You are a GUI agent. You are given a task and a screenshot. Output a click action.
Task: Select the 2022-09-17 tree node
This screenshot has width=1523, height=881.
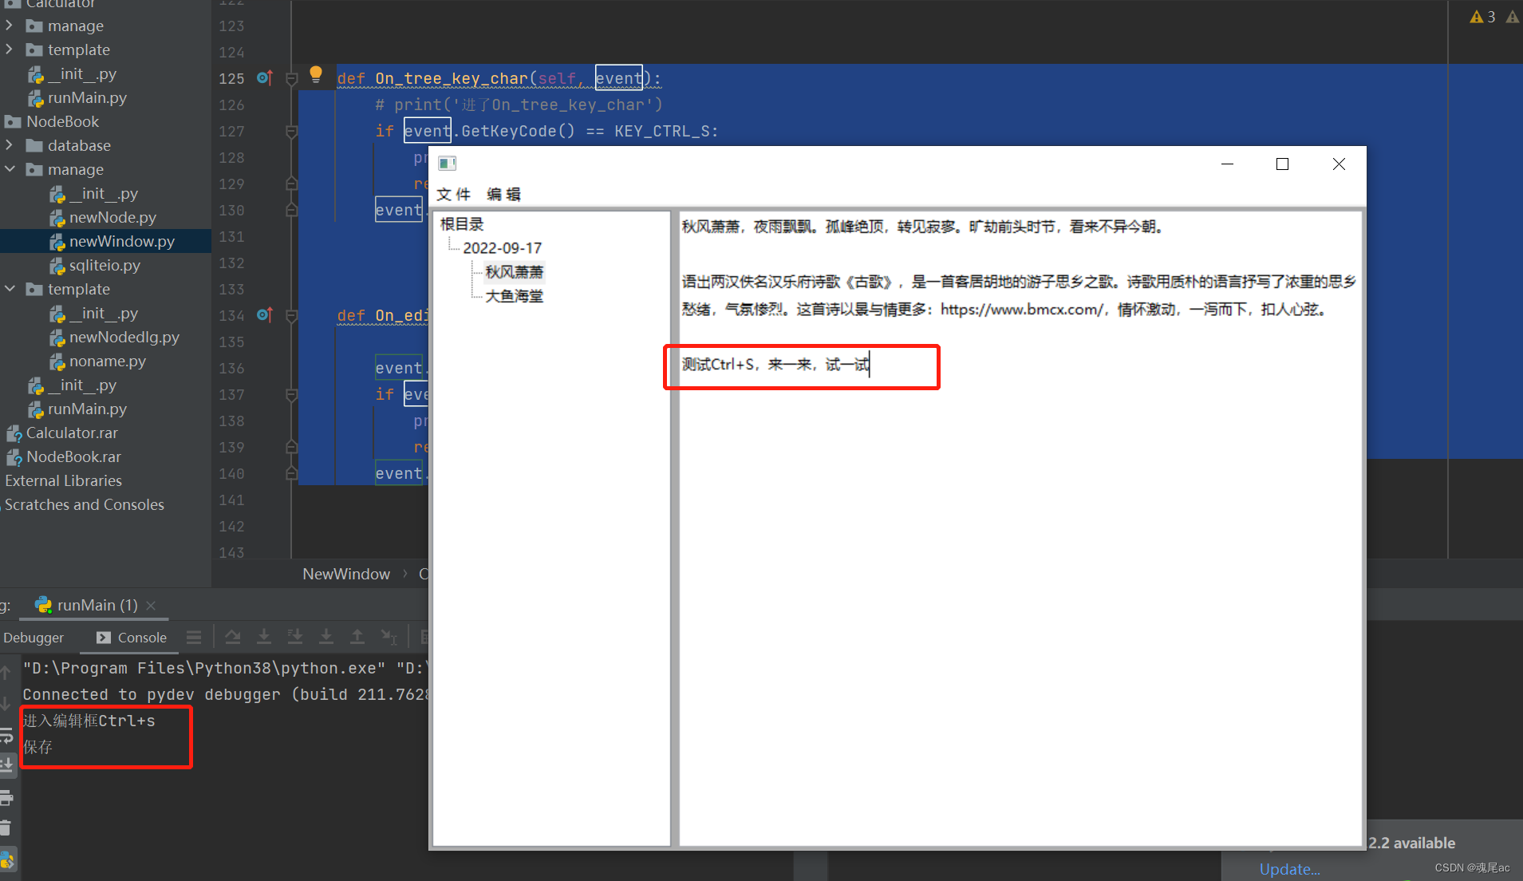tap(503, 248)
